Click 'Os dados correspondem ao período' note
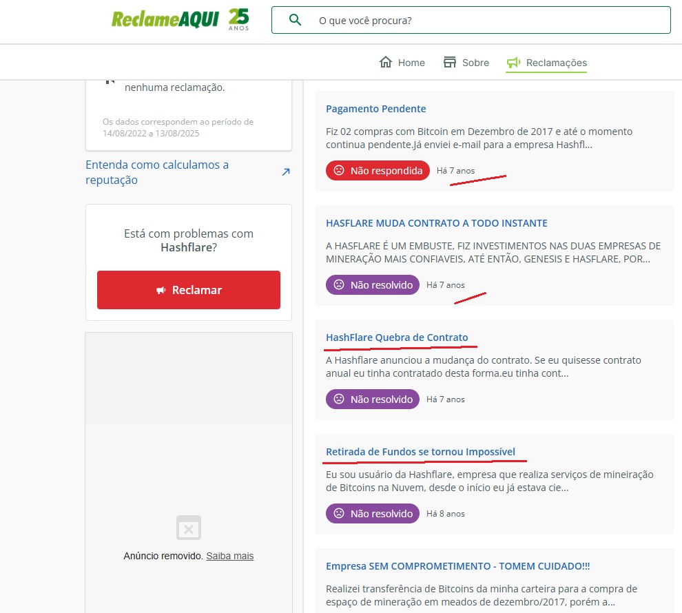Viewport: 682px width, 613px height. click(178, 127)
